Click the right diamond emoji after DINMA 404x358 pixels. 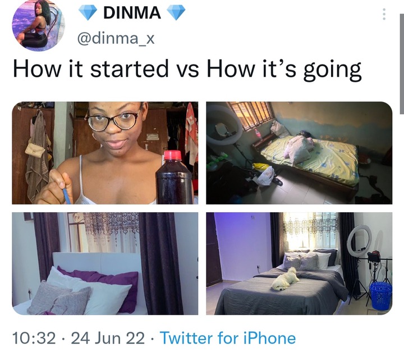(x=176, y=12)
